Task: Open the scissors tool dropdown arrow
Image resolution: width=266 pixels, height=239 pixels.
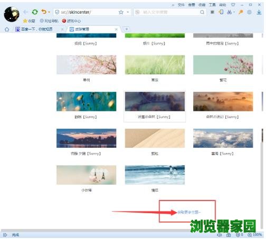Action: click(234, 12)
